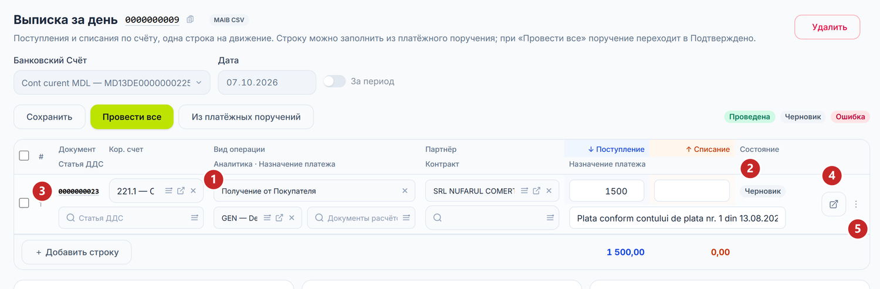Viewport: 880px width, 289px height.
Task: Click the total 0,00 in footer
Action: 720,252
